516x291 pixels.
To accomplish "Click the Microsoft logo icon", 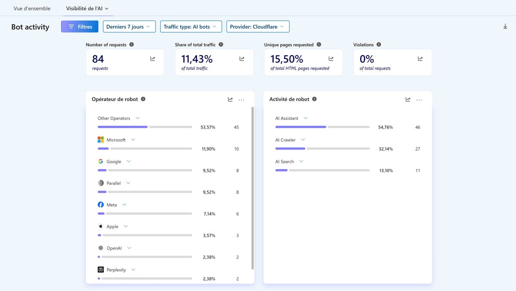I will click(x=101, y=140).
